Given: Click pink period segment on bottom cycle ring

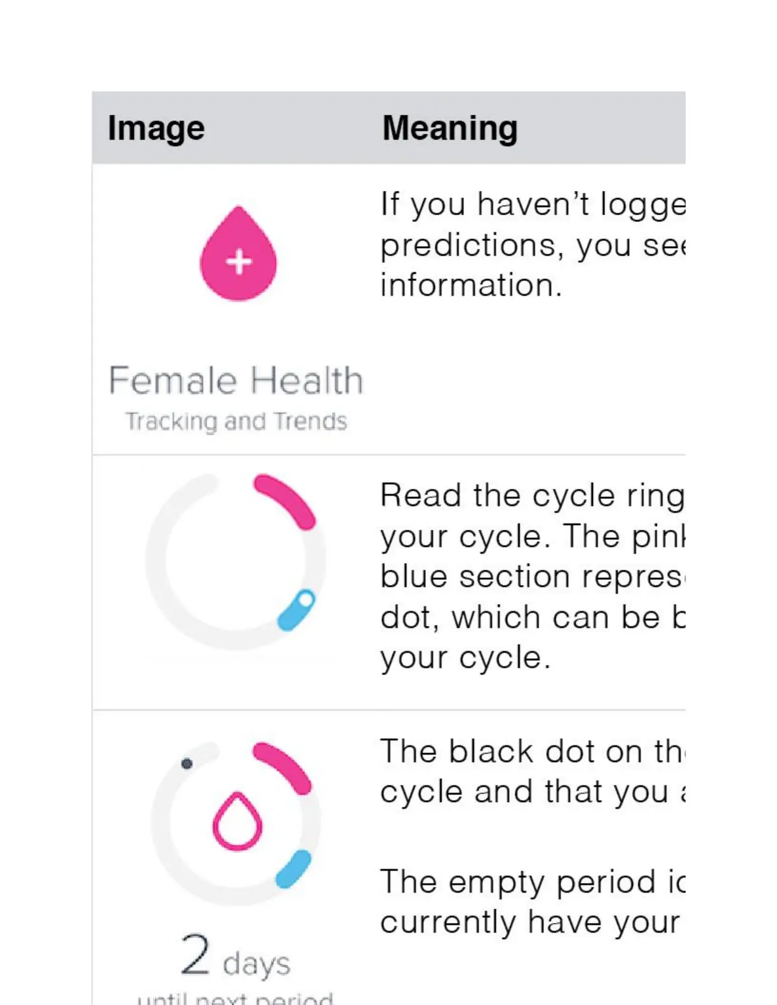Looking at the screenshot, I should coord(283,766).
